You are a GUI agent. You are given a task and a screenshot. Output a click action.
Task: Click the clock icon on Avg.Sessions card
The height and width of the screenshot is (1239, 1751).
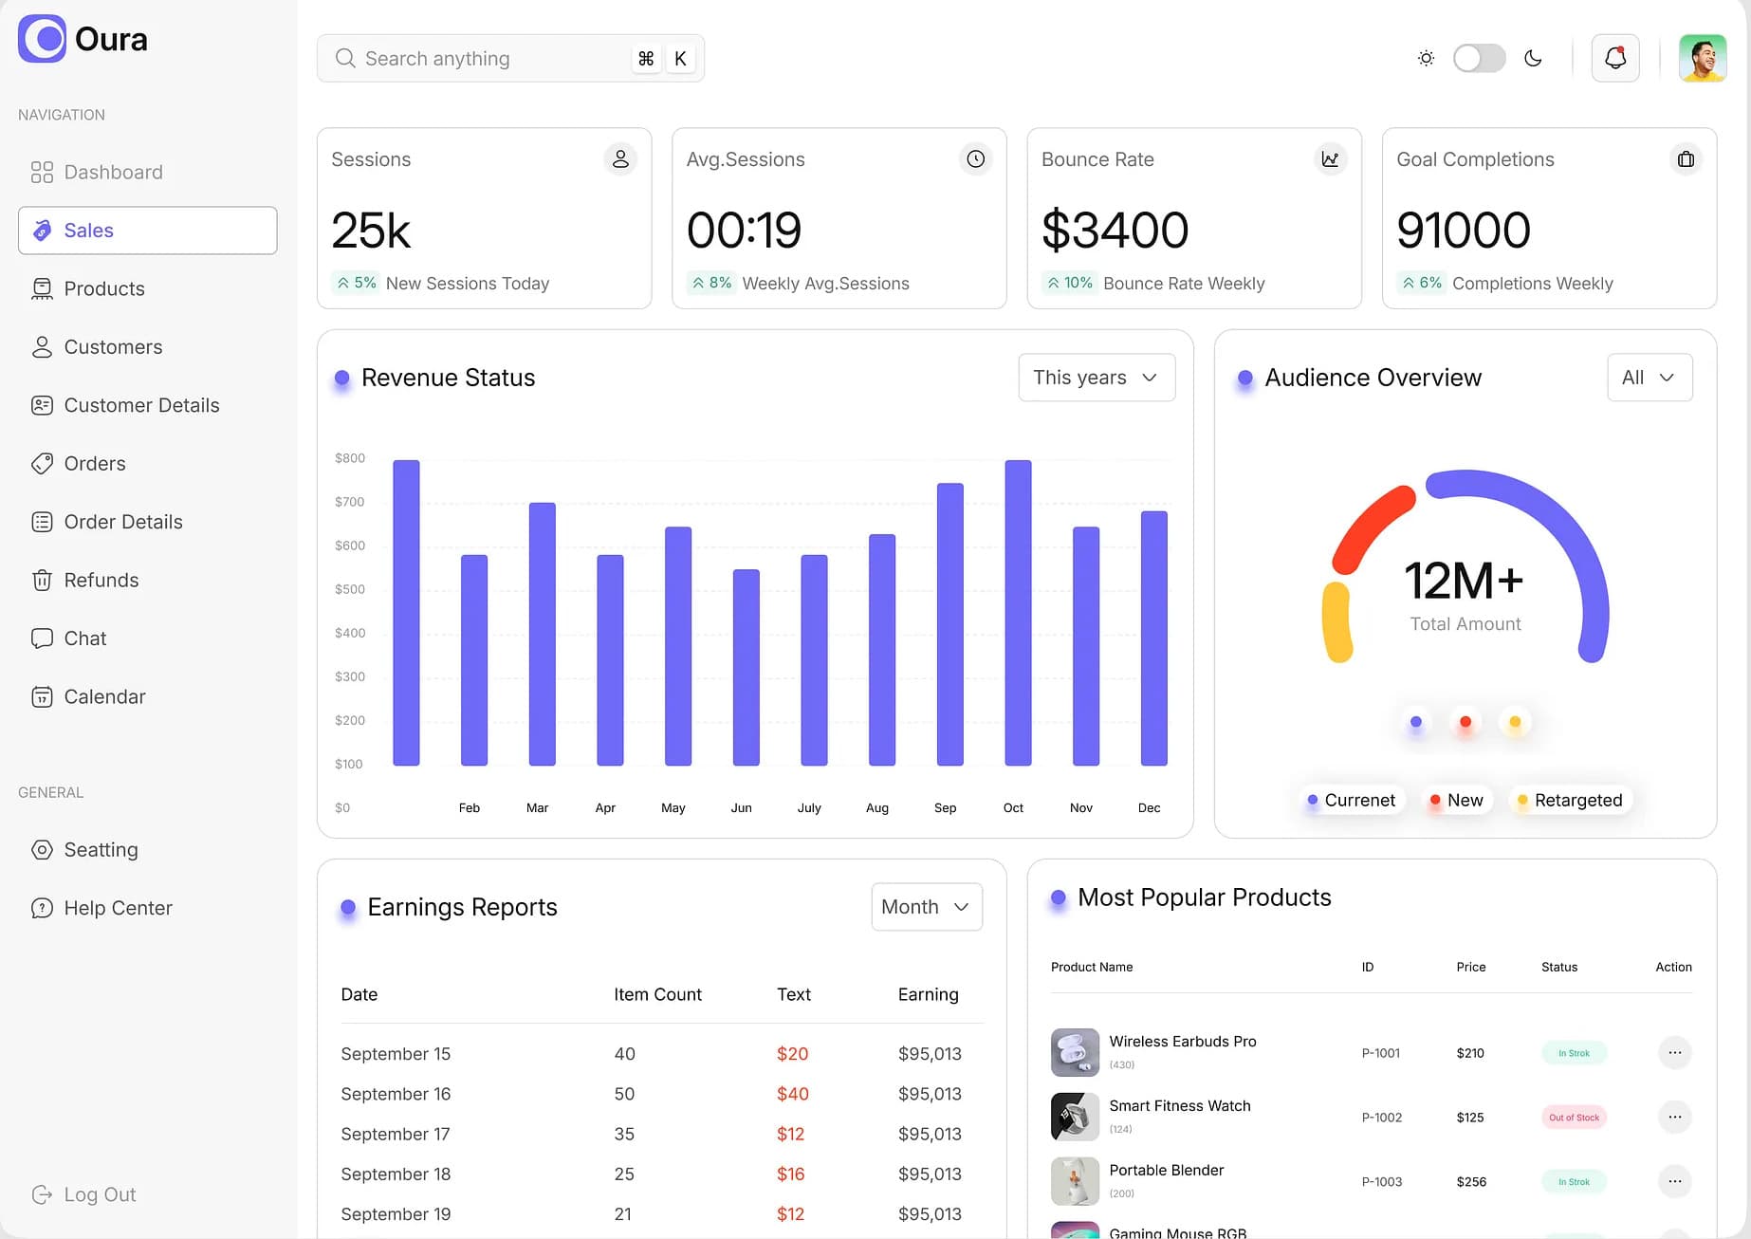coord(975,158)
